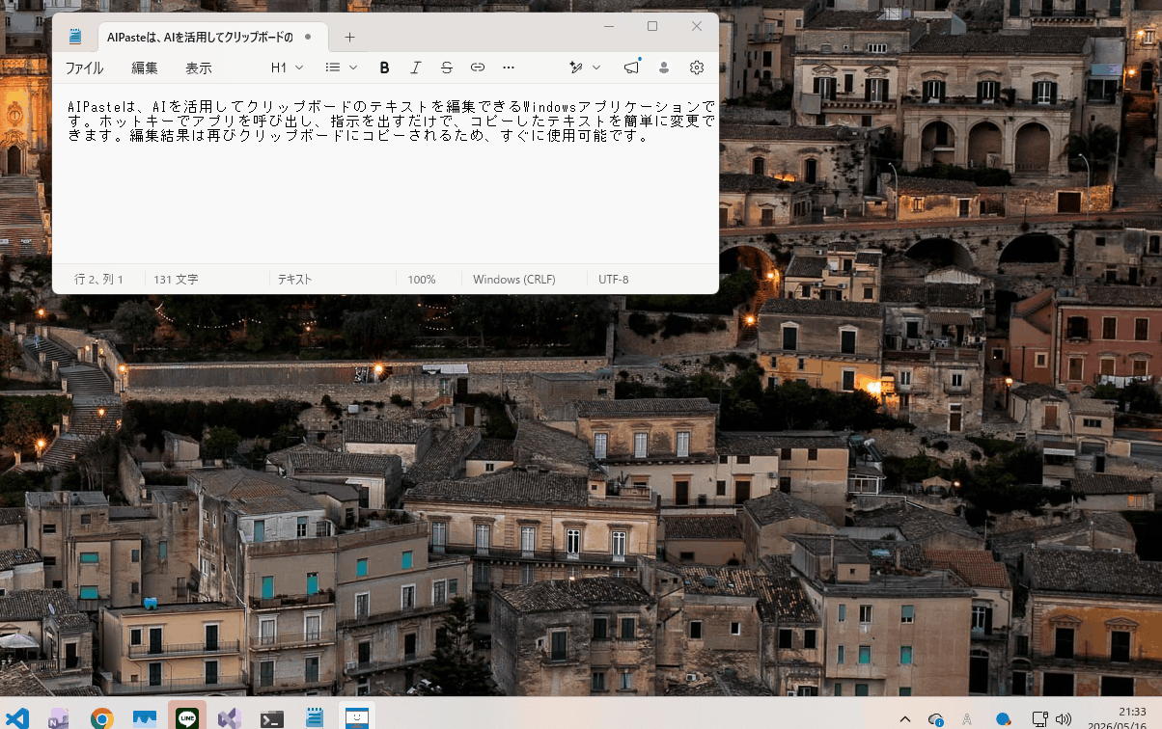This screenshot has width=1162, height=729.
Task: Open the smiley-face window app in taskbar
Action: click(x=357, y=718)
